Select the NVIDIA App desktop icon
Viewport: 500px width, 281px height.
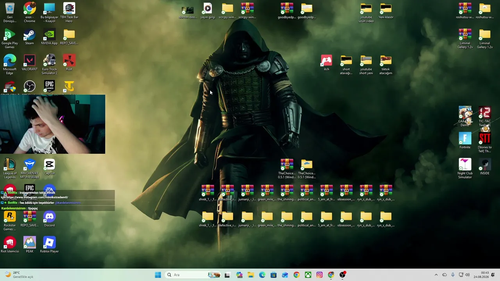point(49,37)
